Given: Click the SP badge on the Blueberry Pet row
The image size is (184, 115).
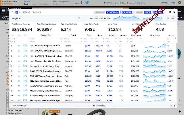Looking at the screenshot, I should tap(32, 61).
